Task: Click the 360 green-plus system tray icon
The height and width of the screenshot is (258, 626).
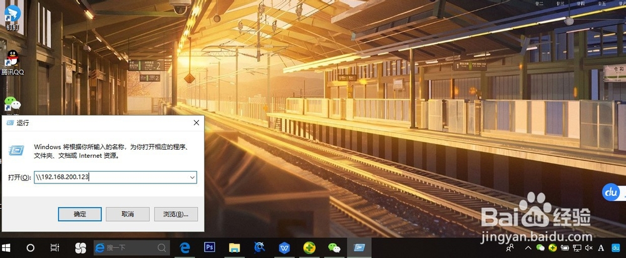Action: tap(553, 248)
